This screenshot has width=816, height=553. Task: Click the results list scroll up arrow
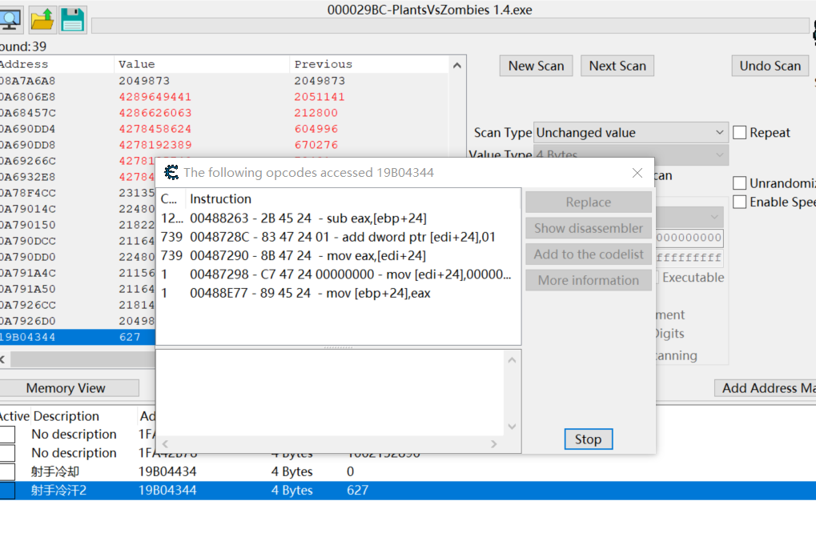(x=457, y=66)
